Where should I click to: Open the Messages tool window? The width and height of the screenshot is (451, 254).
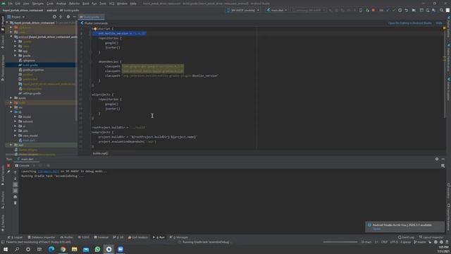[178, 237]
